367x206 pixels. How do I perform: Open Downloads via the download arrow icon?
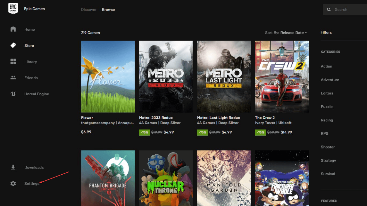[13, 167]
